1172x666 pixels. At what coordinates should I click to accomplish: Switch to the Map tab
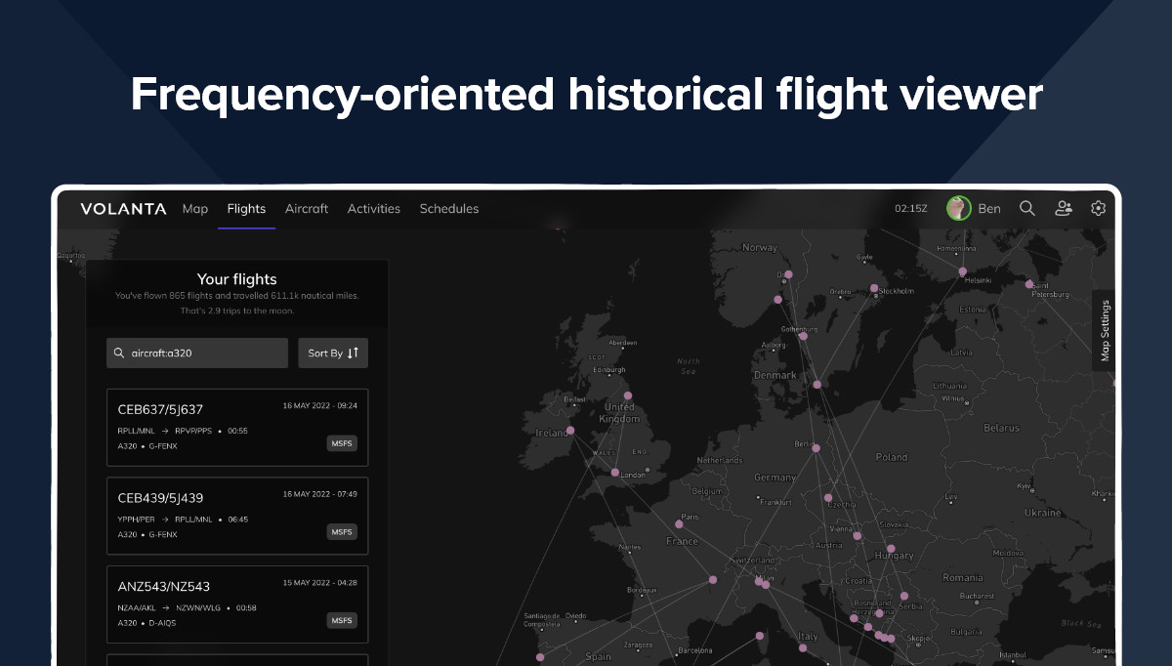(x=194, y=208)
